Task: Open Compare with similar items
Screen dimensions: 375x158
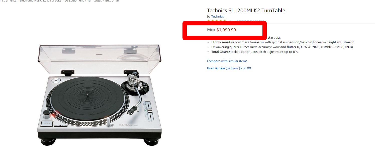Action: click(227, 61)
